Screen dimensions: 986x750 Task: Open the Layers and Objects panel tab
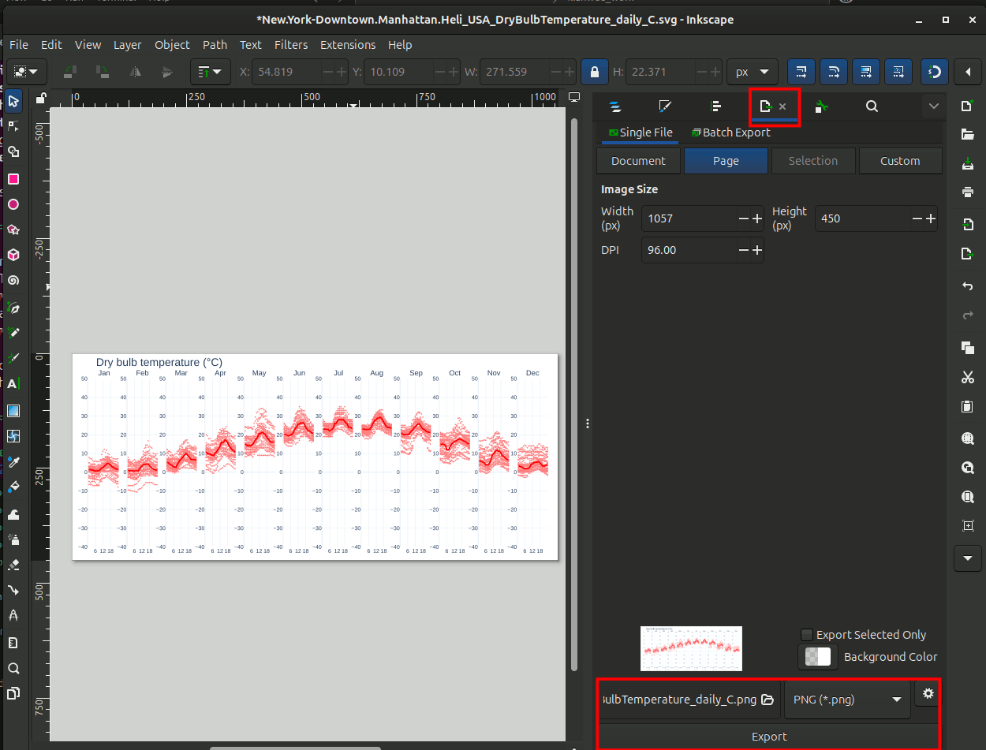coord(616,106)
